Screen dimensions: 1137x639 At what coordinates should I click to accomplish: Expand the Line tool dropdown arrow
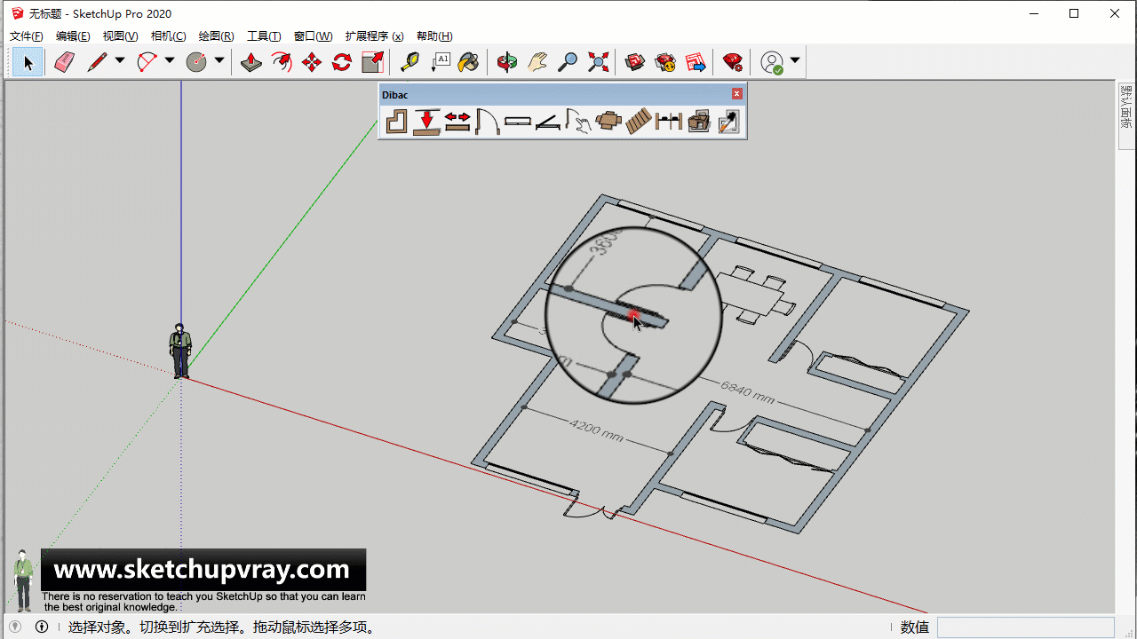coord(120,61)
